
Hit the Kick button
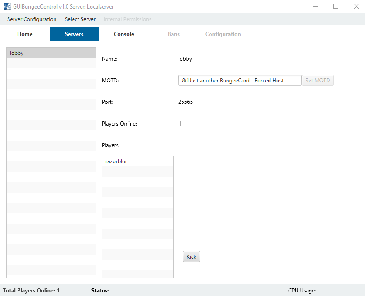192,256
